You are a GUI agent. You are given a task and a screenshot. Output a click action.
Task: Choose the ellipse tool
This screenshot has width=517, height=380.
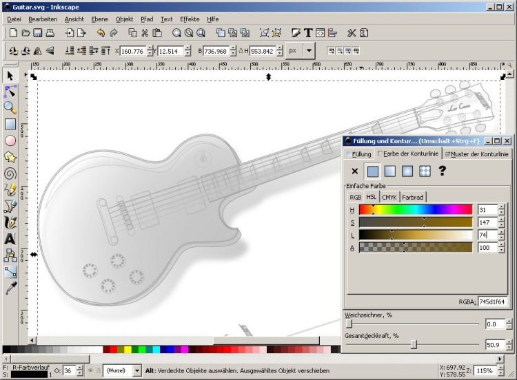tap(10, 140)
